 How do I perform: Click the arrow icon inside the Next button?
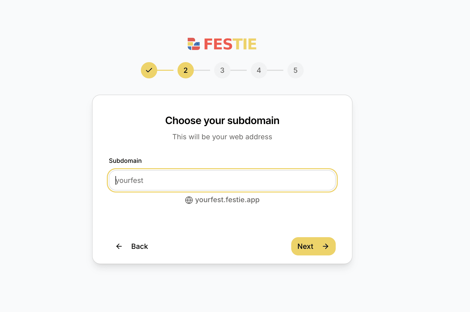tap(326, 246)
